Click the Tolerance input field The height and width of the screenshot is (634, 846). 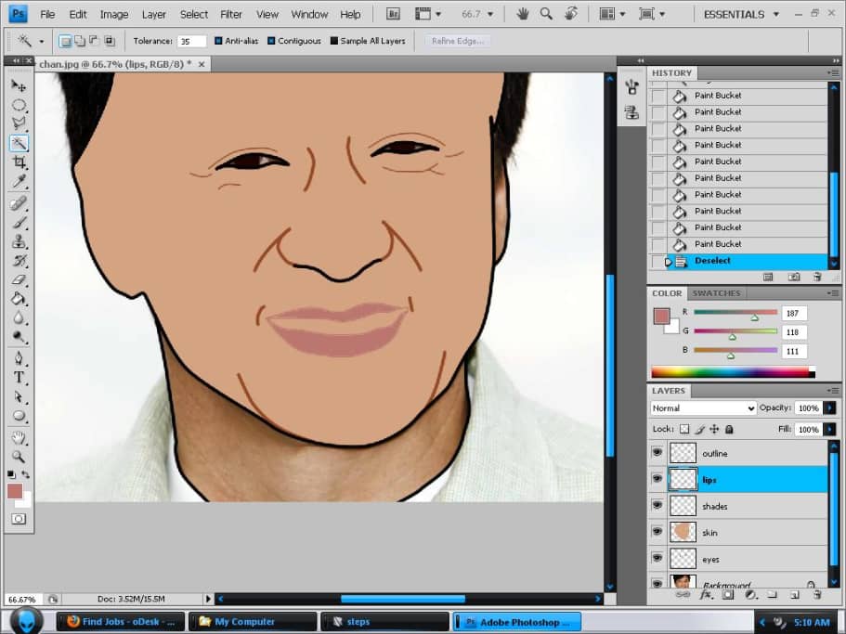(x=193, y=40)
